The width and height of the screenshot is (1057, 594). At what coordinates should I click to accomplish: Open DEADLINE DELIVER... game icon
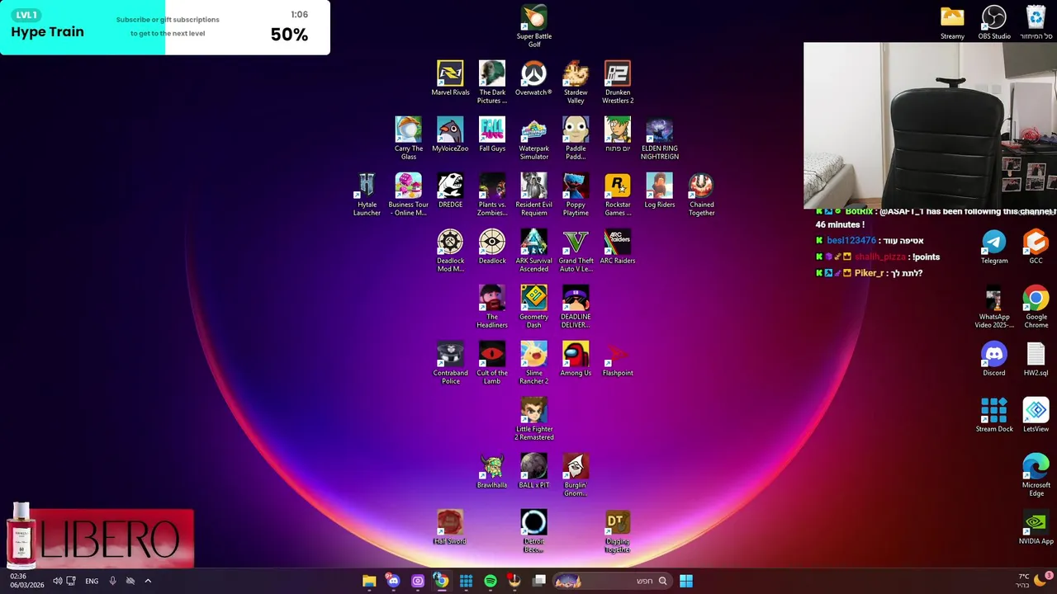(x=576, y=306)
